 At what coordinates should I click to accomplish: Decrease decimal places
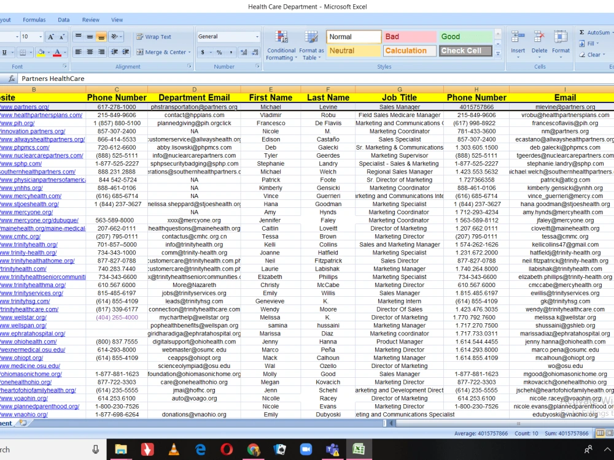tap(255, 52)
